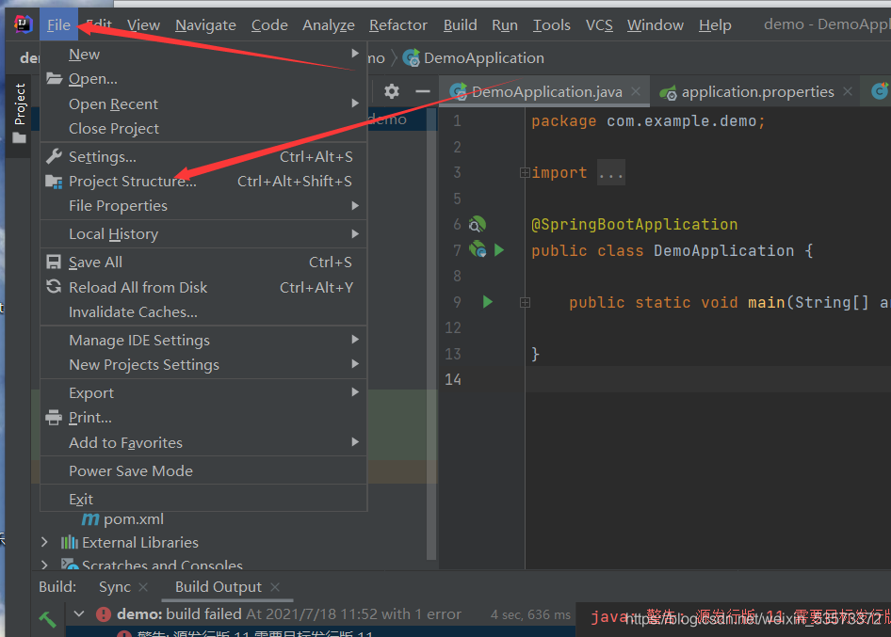Expand the Add to Favorites submenu

[x=355, y=441]
